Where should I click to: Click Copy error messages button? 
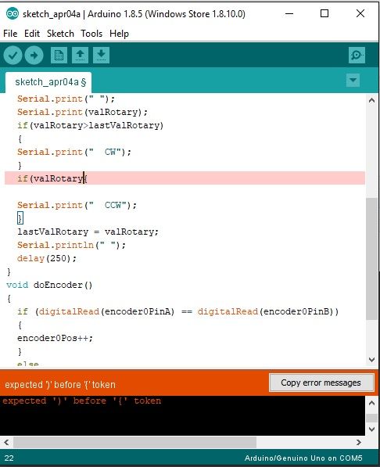[321, 383]
